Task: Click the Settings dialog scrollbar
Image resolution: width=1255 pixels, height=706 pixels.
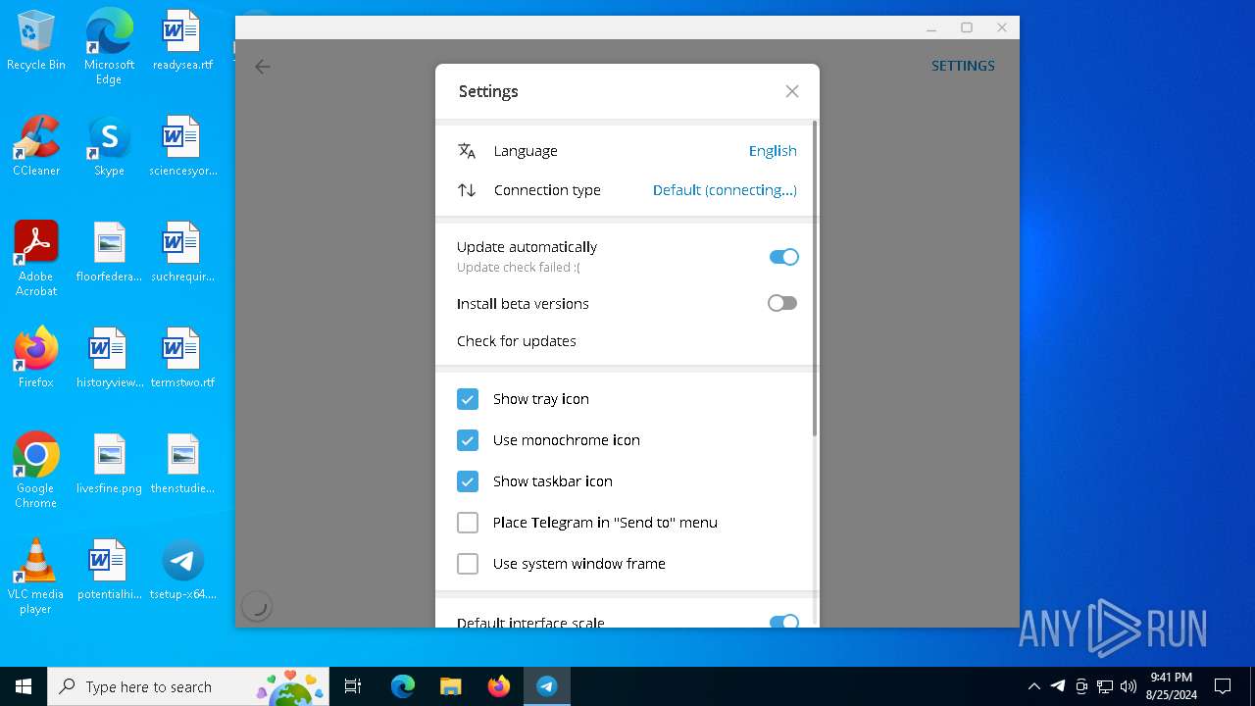Action: tap(815, 279)
